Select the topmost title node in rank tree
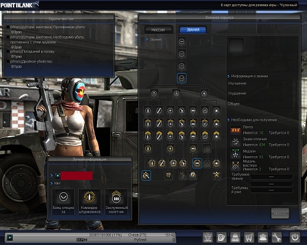 pos(182,42)
